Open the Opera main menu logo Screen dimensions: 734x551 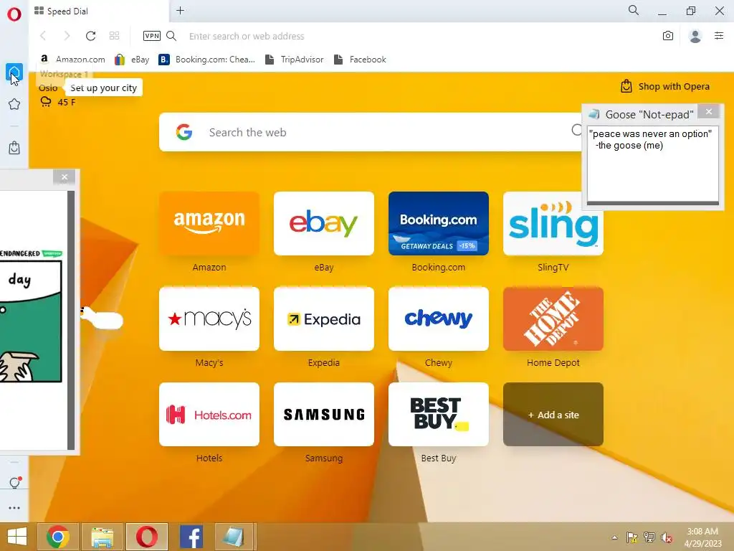tap(14, 14)
